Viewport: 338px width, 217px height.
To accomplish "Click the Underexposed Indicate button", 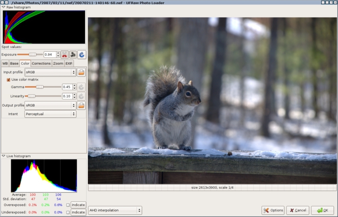I will (x=78, y=212).
